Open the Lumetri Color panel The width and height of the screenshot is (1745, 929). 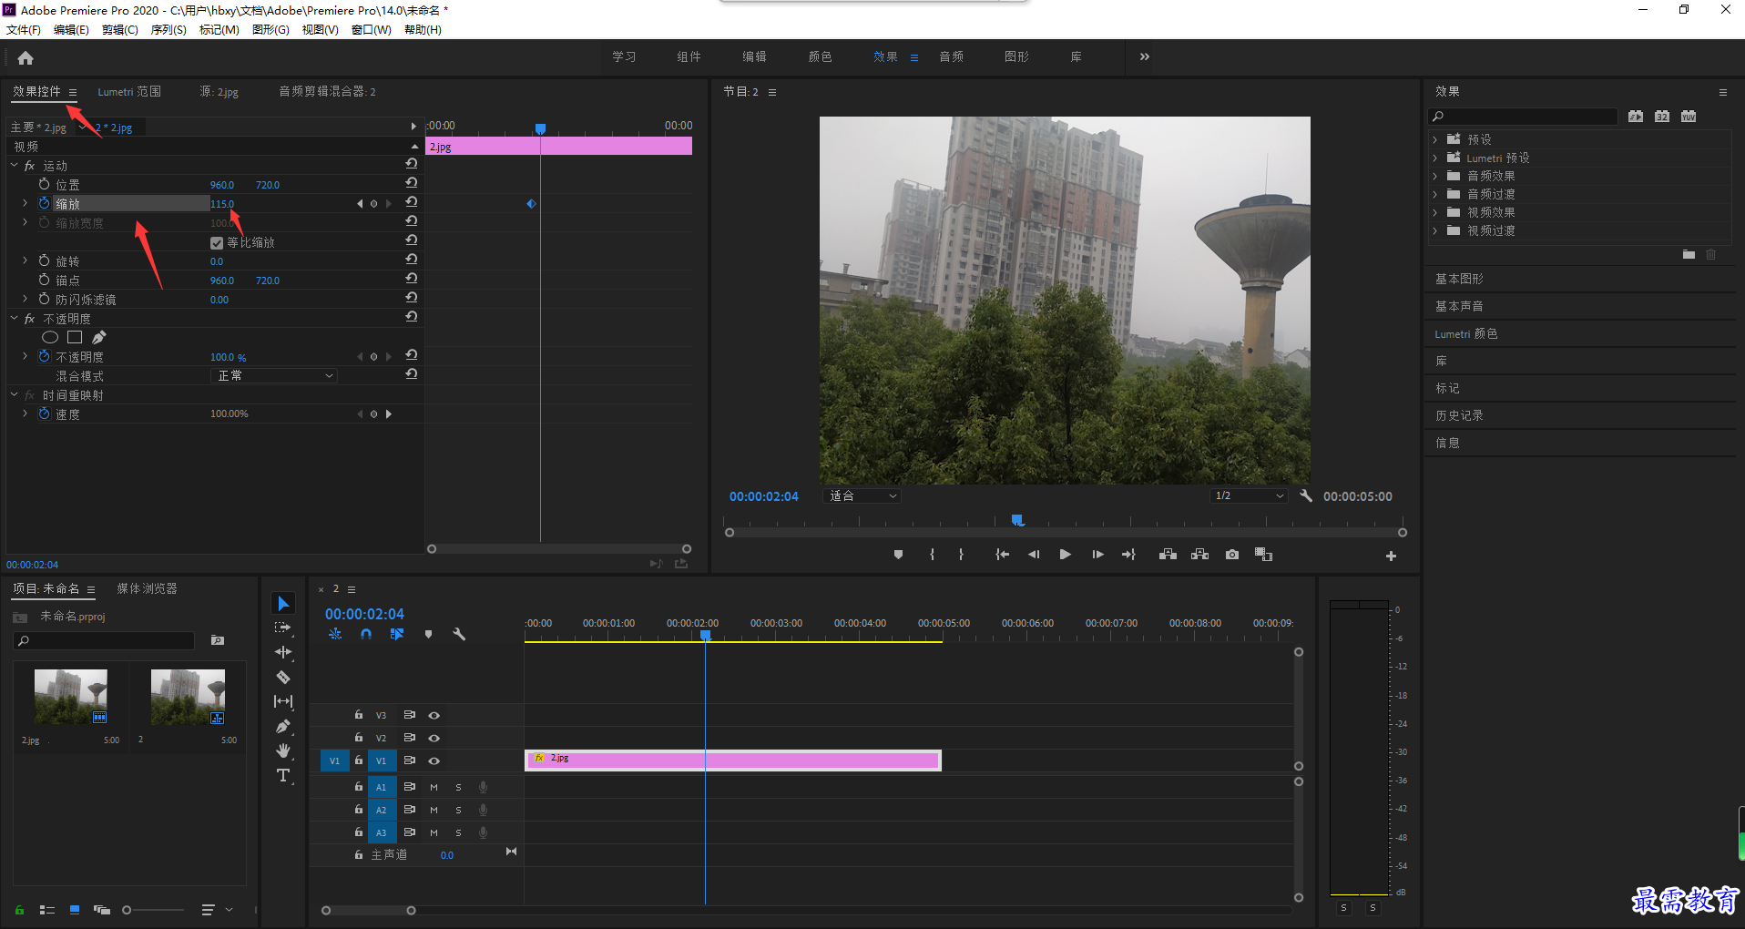1466,333
